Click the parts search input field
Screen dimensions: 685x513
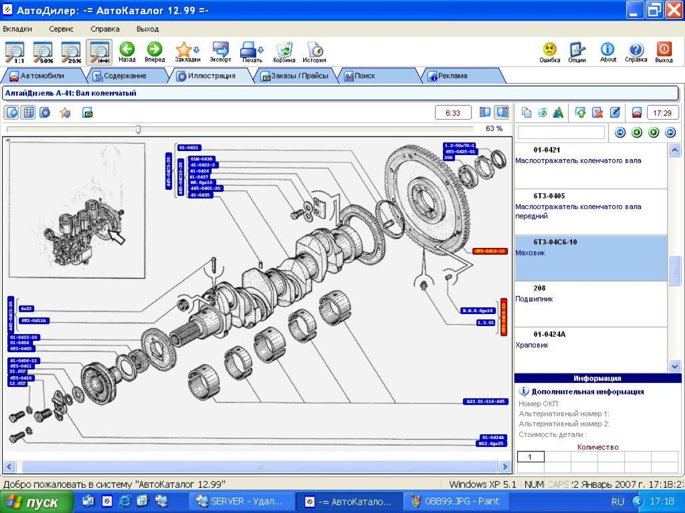[x=561, y=132]
